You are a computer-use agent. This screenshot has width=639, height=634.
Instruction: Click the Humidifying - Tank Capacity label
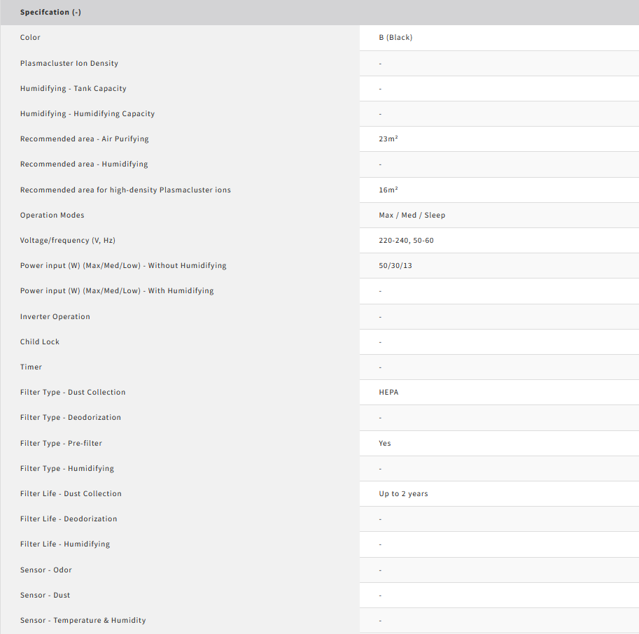point(73,89)
